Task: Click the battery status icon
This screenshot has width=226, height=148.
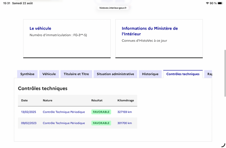Action: coord(220,3)
